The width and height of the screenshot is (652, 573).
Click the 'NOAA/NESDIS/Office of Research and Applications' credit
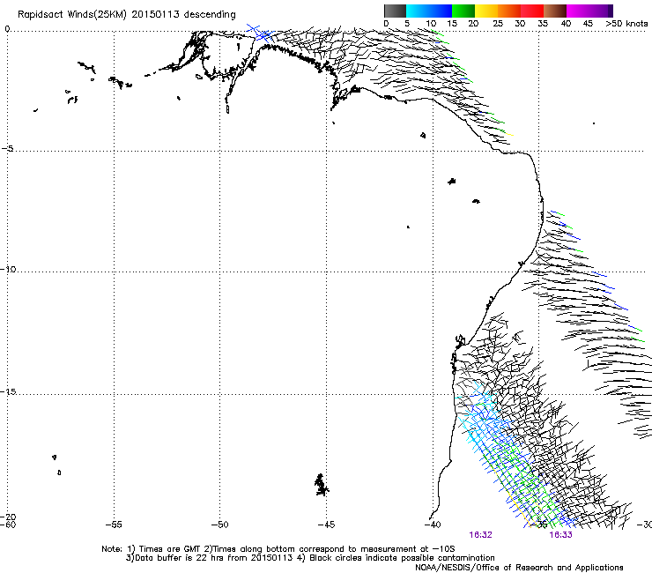tap(519, 567)
